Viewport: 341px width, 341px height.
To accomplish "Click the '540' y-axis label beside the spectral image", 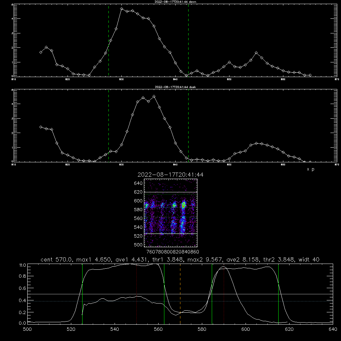I will click(138, 227).
